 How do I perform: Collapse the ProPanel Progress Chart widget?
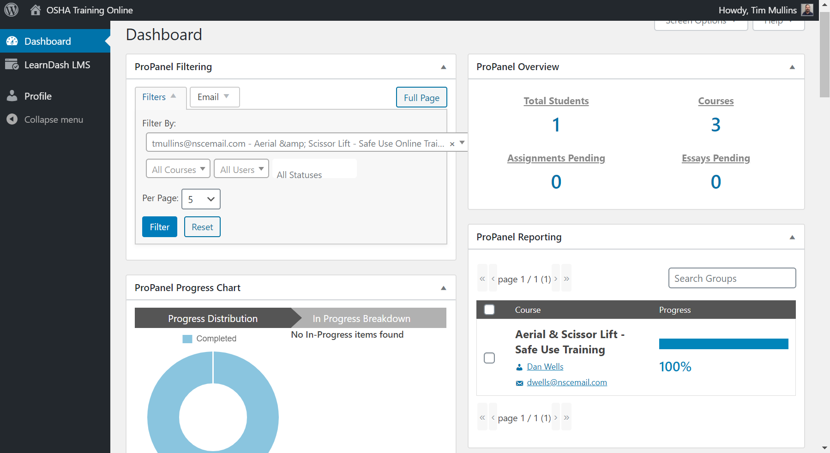444,288
